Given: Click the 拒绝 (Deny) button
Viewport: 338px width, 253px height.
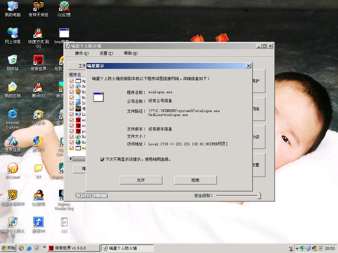Looking at the screenshot, I should coord(195,180).
